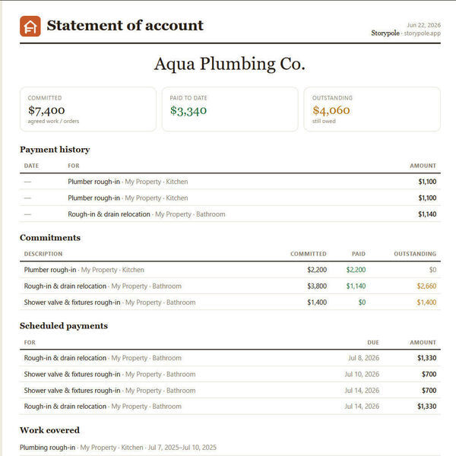
Task: Click the Committed column header in Commitments table
Action: coord(309,254)
